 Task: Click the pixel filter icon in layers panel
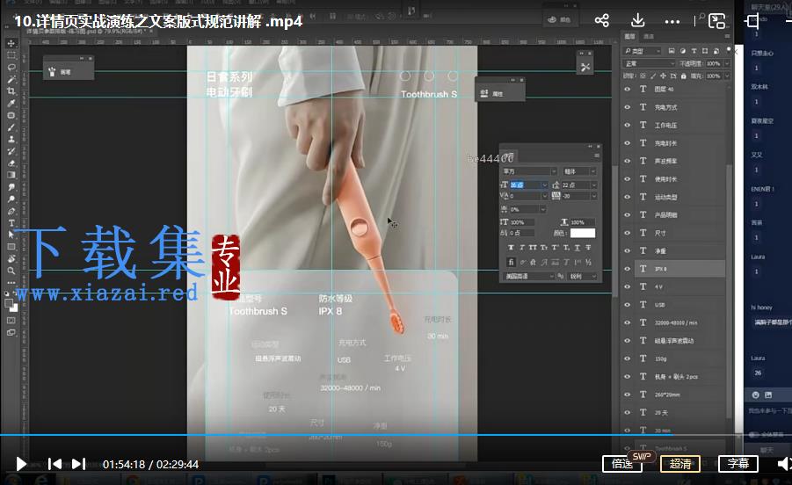pos(672,51)
